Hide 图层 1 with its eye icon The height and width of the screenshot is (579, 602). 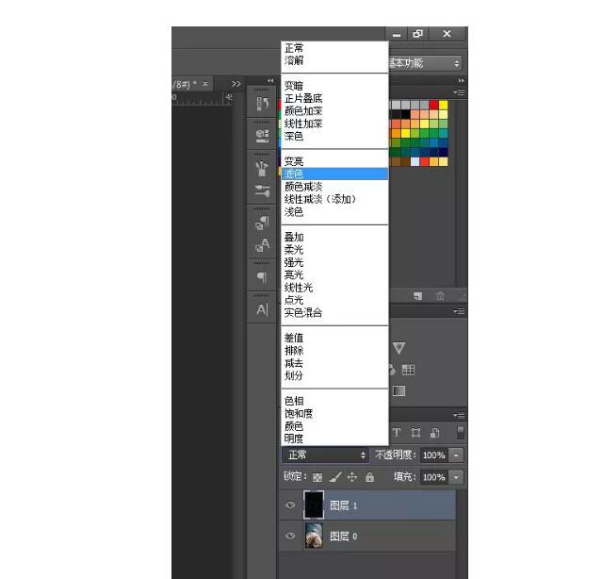point(290,505)
